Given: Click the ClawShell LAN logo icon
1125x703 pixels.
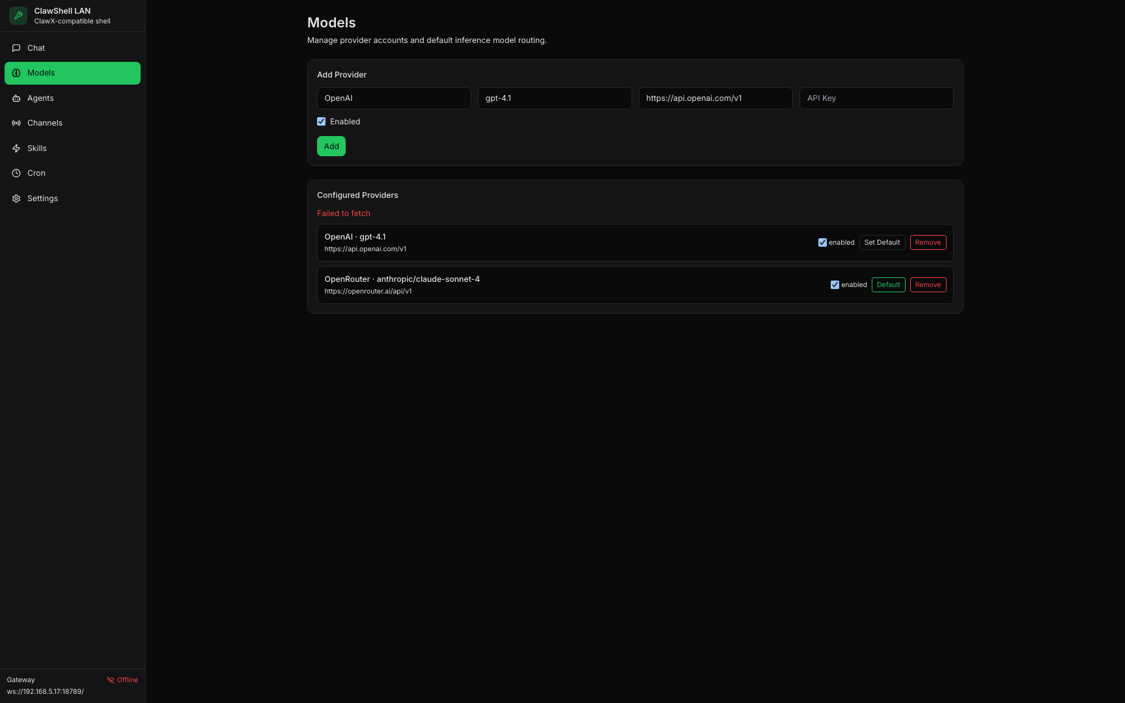Looking at the screenshot, I should pyautogui.click(x=18, y=16).
